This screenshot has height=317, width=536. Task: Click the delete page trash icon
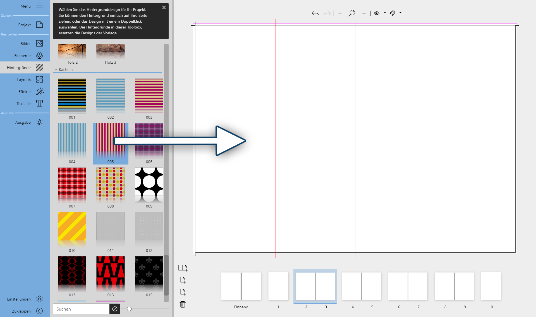pyautogui.click(x=183, y=304)
